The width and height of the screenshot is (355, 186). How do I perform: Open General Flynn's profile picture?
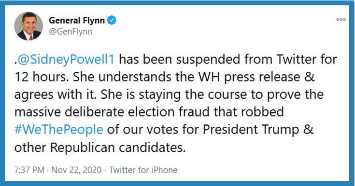click(x=28, y=26)
